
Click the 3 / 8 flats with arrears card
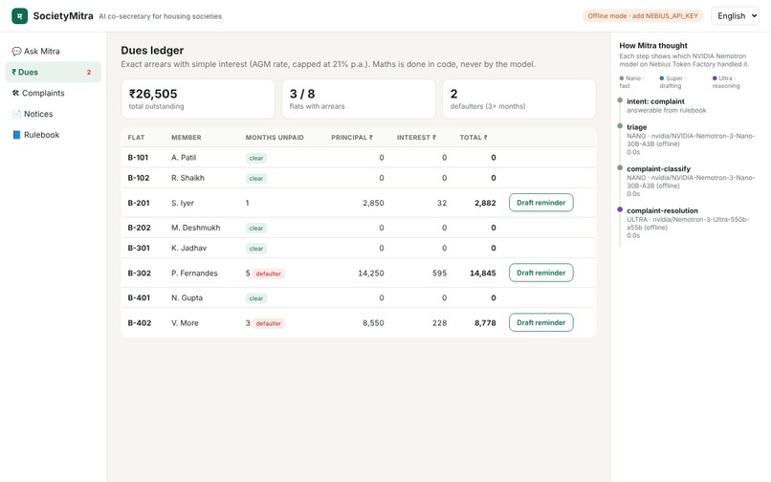(359, 99)
